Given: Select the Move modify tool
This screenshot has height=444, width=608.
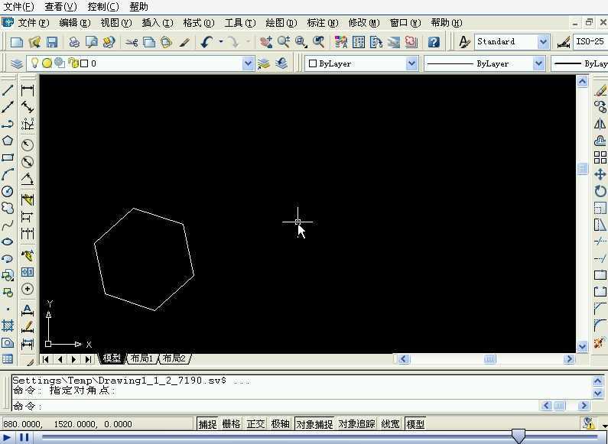Looking at the screenshot, I should [600, 174].
